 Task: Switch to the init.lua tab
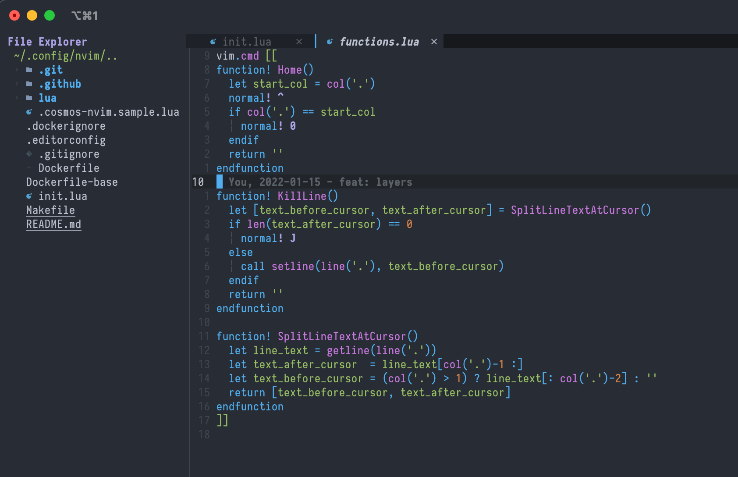point(248,41)
